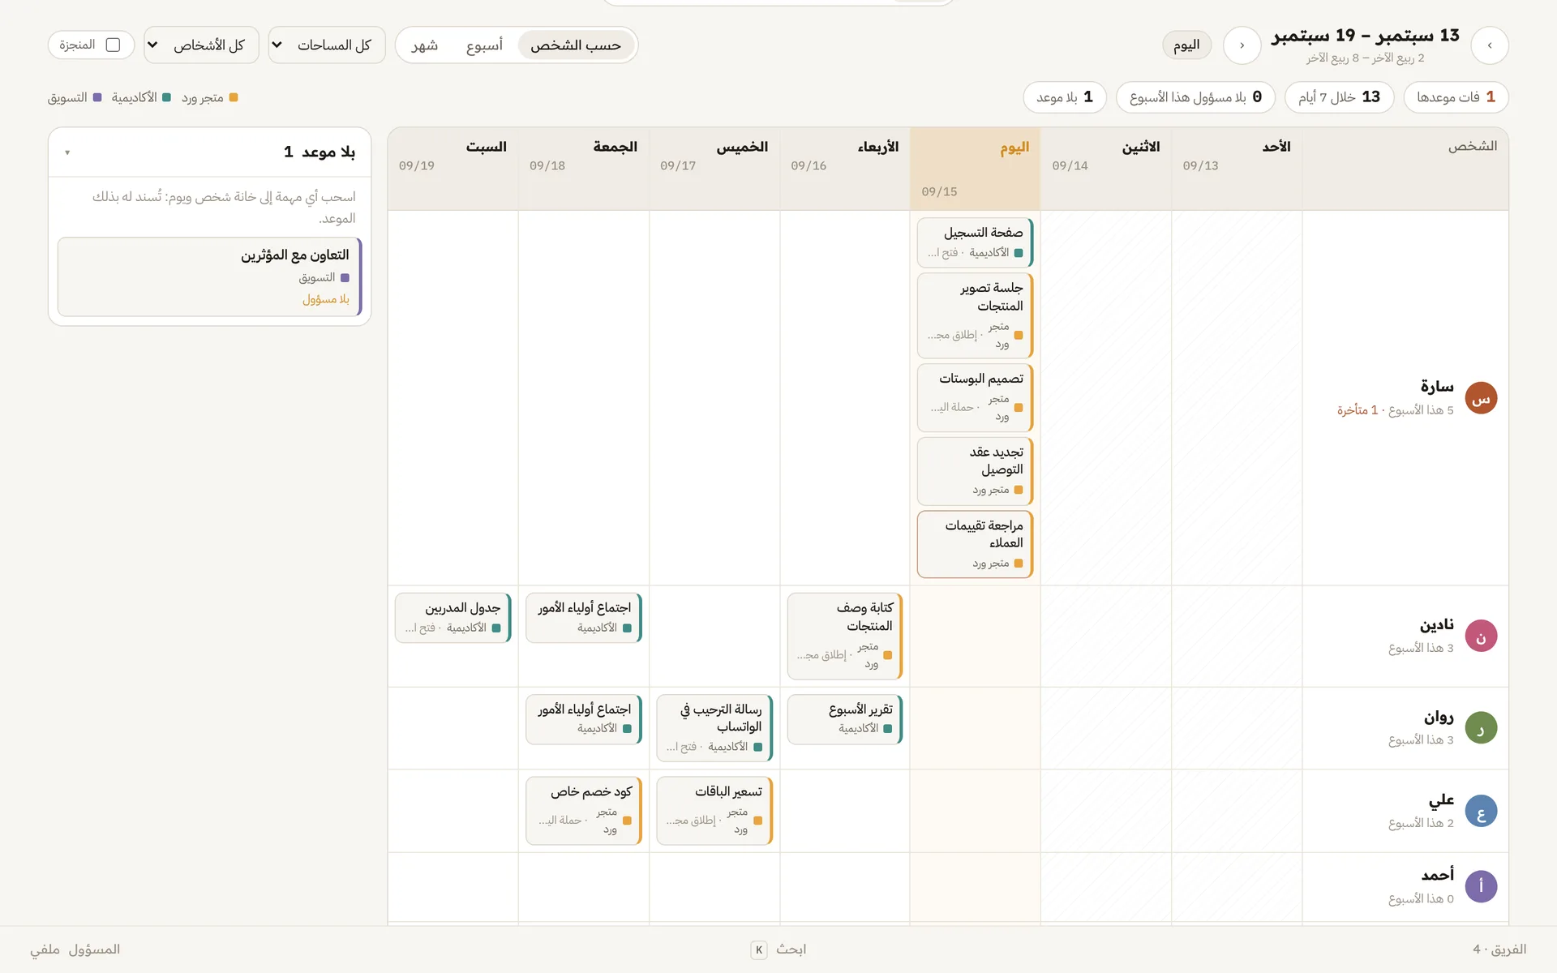Go to the next week using the left chevron
This screenshot has width=1557, height=973.
point(1242,45)
